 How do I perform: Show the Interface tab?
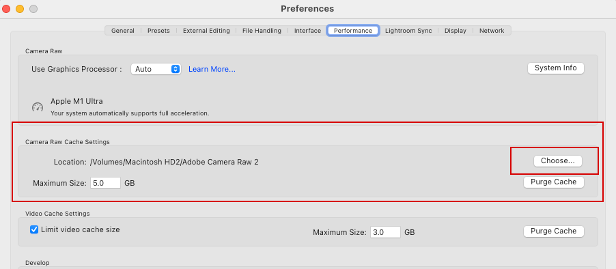click(307, 31)
